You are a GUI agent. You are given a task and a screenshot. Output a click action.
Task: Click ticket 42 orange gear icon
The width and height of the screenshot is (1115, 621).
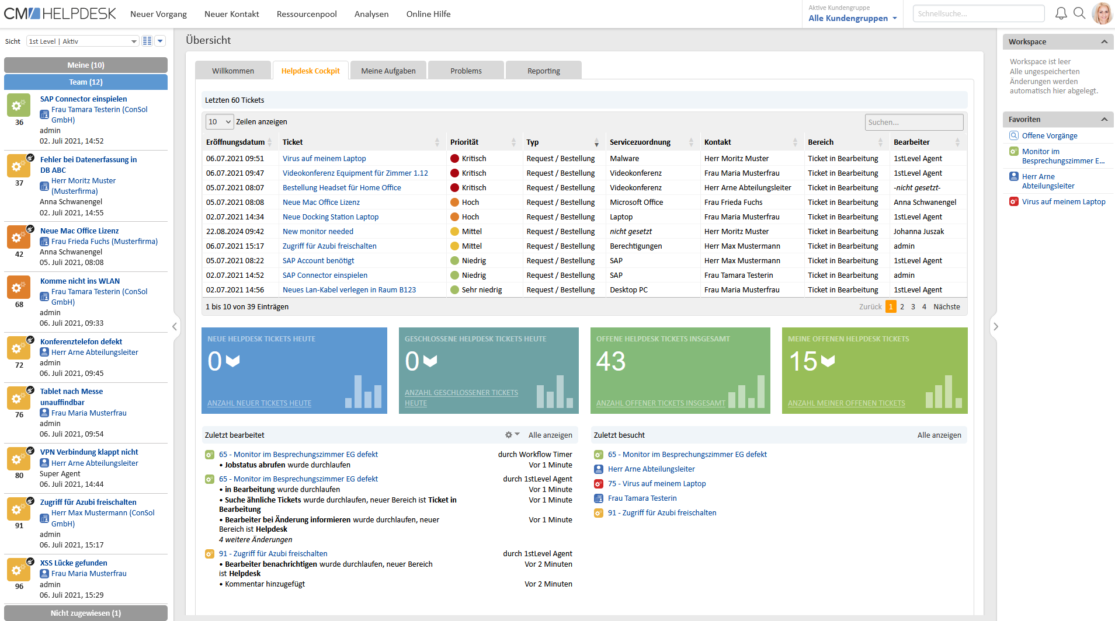(x=19, y=237)
